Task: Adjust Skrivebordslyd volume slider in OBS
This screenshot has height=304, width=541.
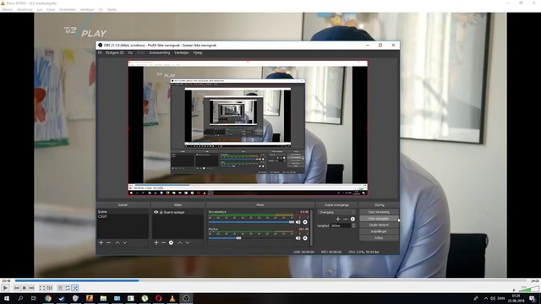Action: point(251,222)
